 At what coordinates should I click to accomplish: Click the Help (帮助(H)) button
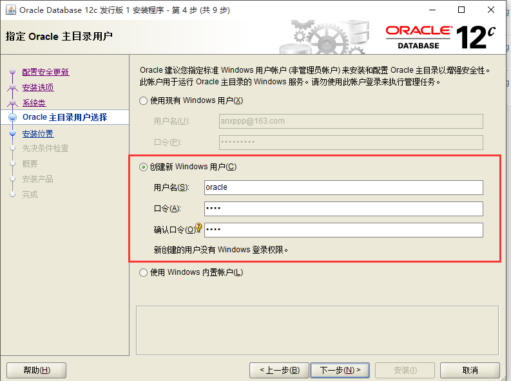coord(37,370)
